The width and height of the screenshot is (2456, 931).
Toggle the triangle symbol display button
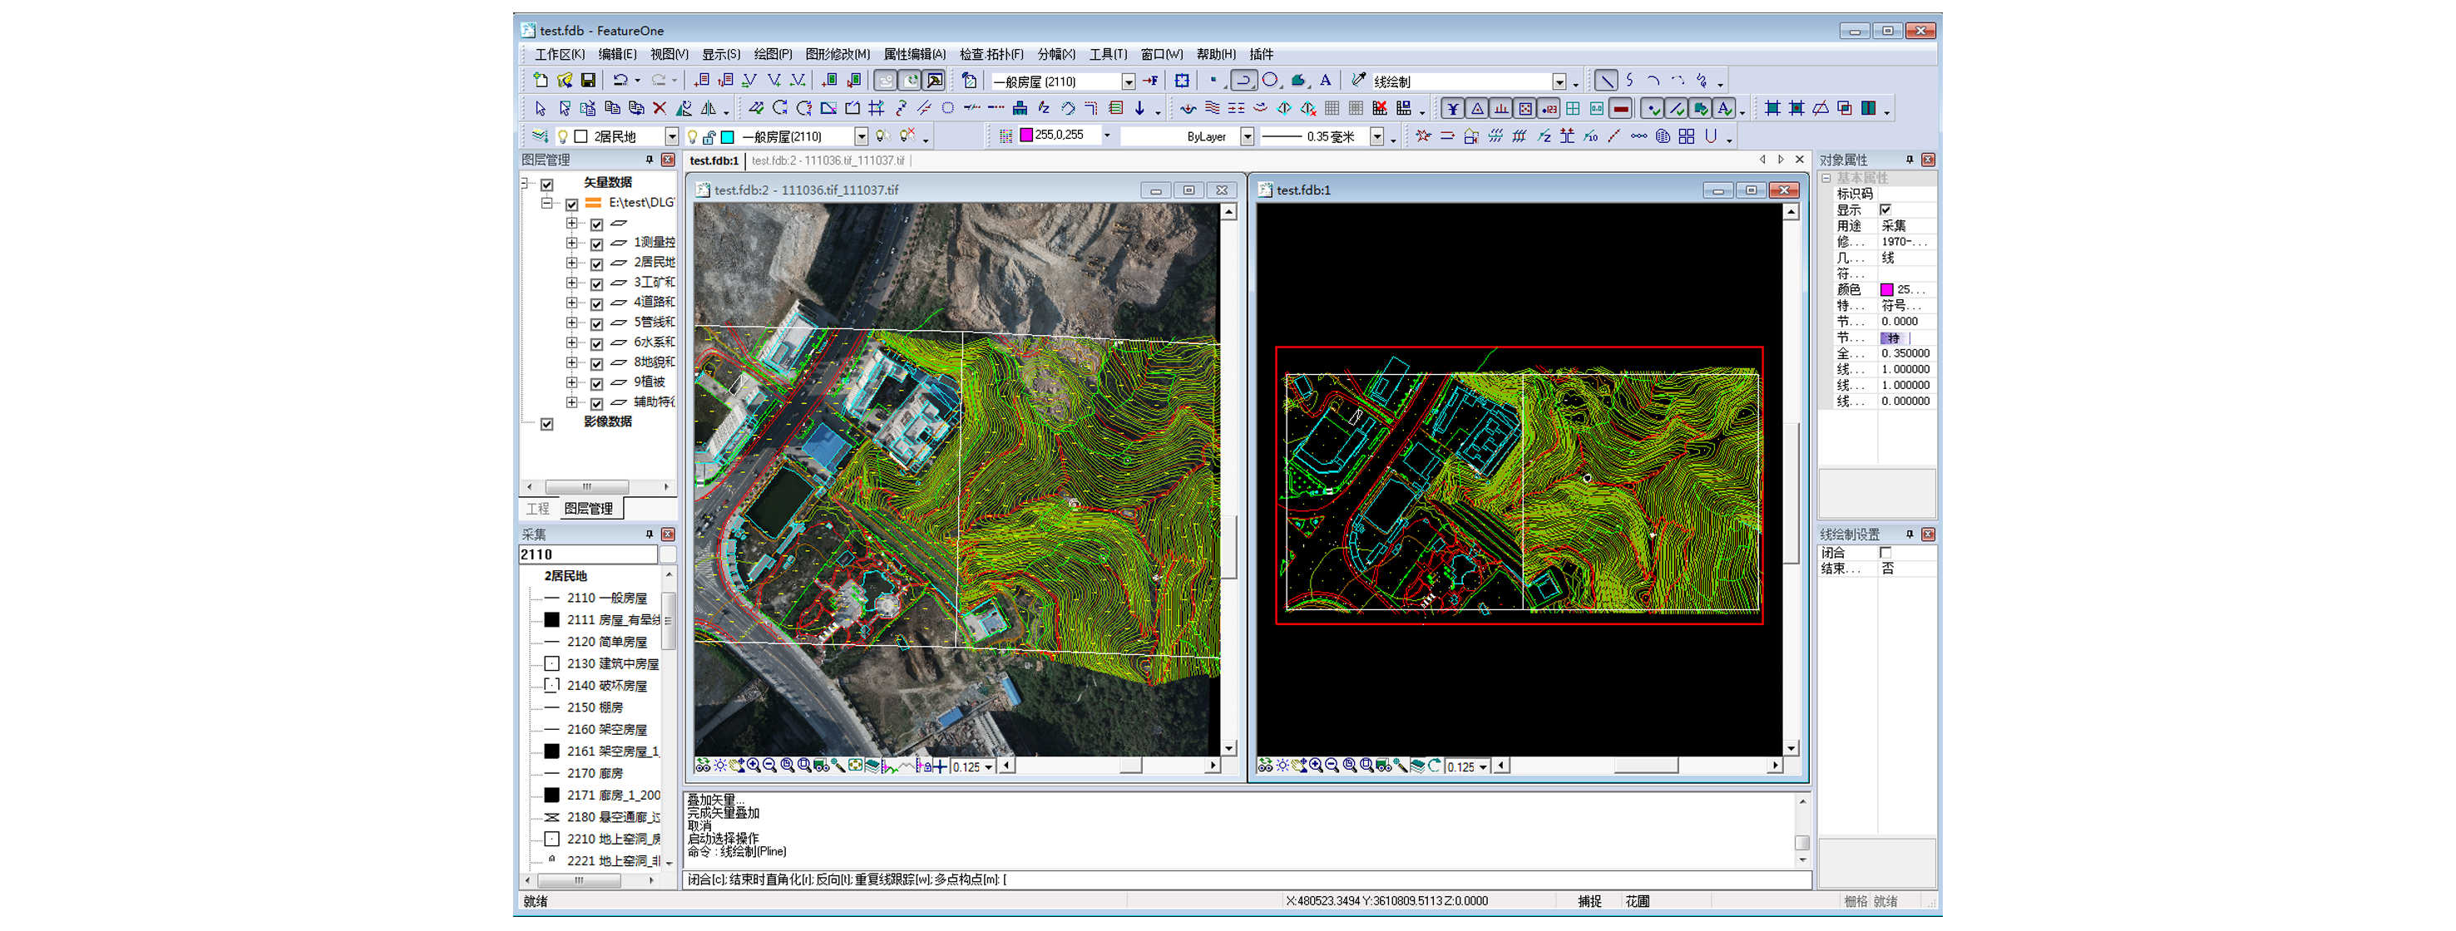coord(1477,109)
